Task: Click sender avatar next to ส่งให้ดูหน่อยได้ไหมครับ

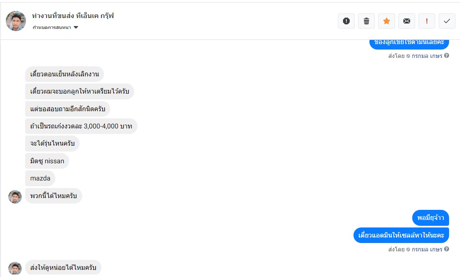Action: [15, 268]
